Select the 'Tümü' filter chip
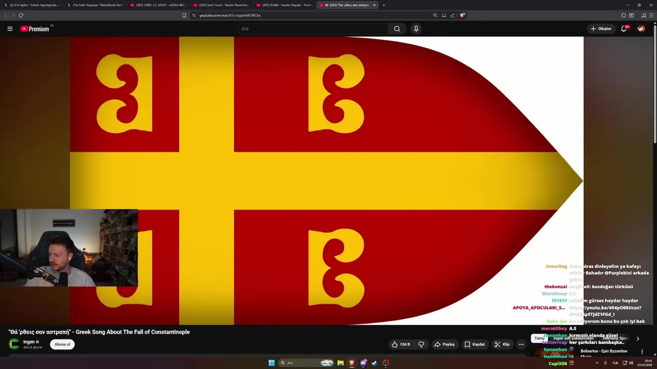This screenshot has height=369, width=657. click(x=539, y=338)
